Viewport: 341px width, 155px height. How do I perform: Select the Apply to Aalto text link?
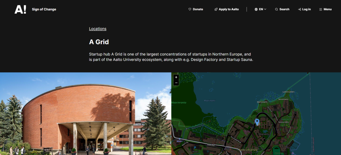click(x=229, y=9)
